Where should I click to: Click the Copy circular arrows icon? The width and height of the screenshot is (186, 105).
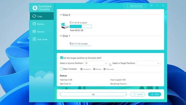coord(34,16)
